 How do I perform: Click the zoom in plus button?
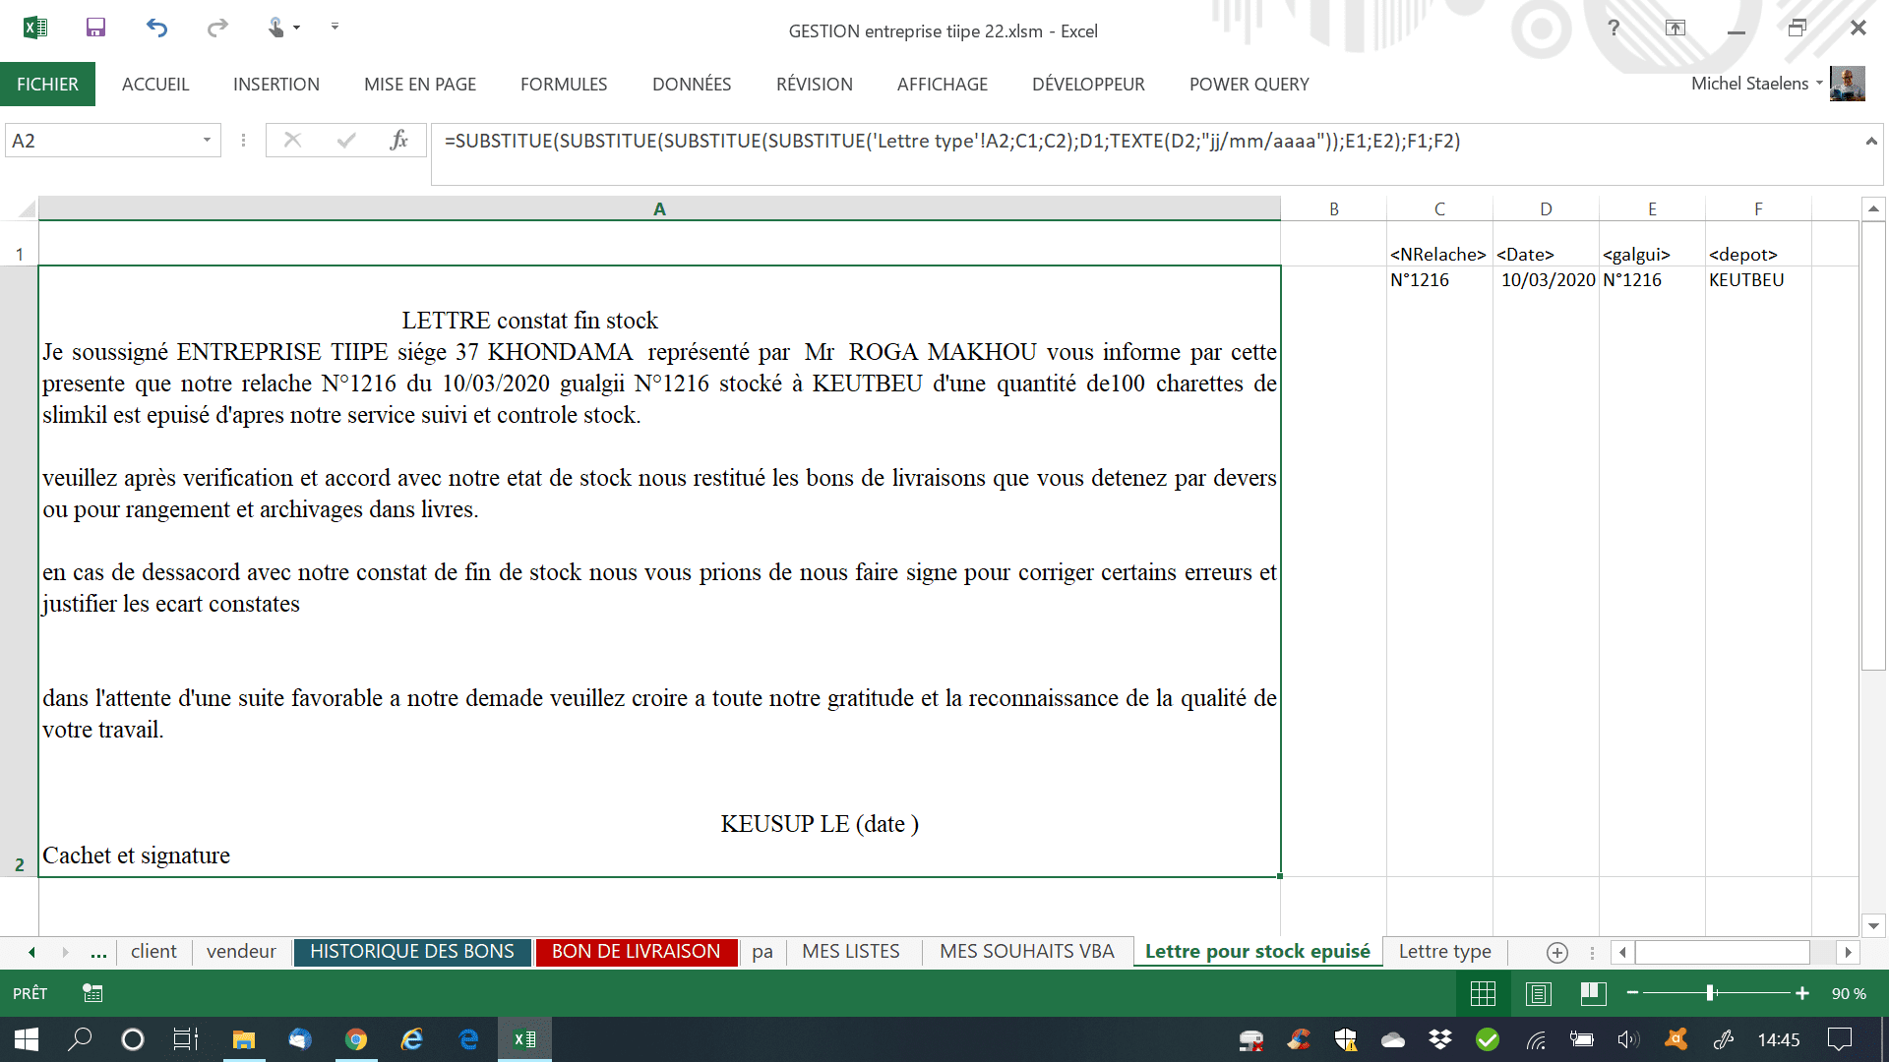tap(1801, 993)
